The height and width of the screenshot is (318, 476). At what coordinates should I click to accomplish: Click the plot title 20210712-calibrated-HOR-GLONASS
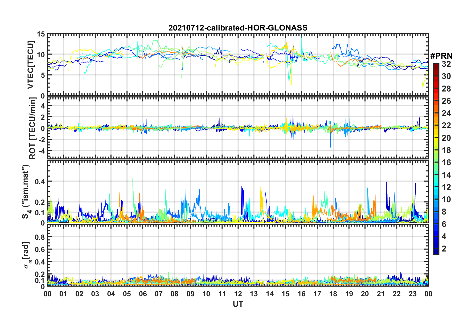238,27
